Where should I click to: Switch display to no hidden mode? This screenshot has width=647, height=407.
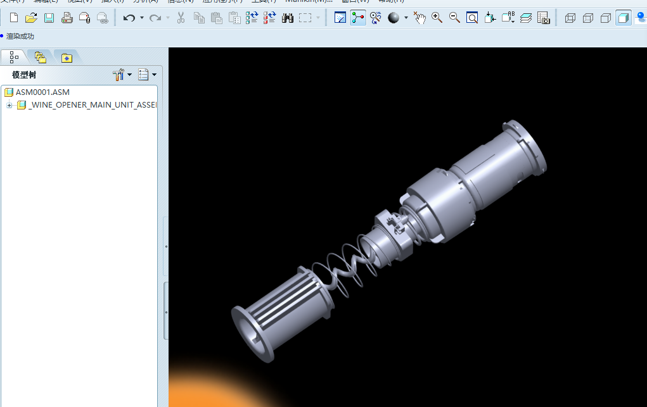point(606,18)
